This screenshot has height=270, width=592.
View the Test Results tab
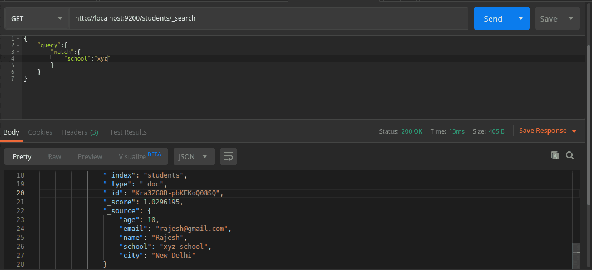click(x=128, y=132)
